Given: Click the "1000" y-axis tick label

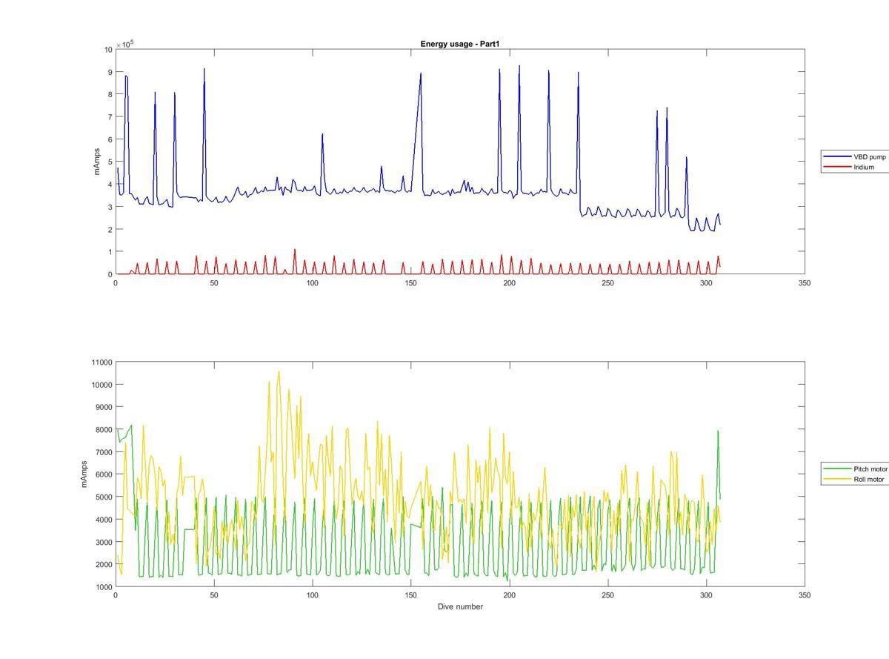Looking at the screenshot, I should tap(104, 587).
